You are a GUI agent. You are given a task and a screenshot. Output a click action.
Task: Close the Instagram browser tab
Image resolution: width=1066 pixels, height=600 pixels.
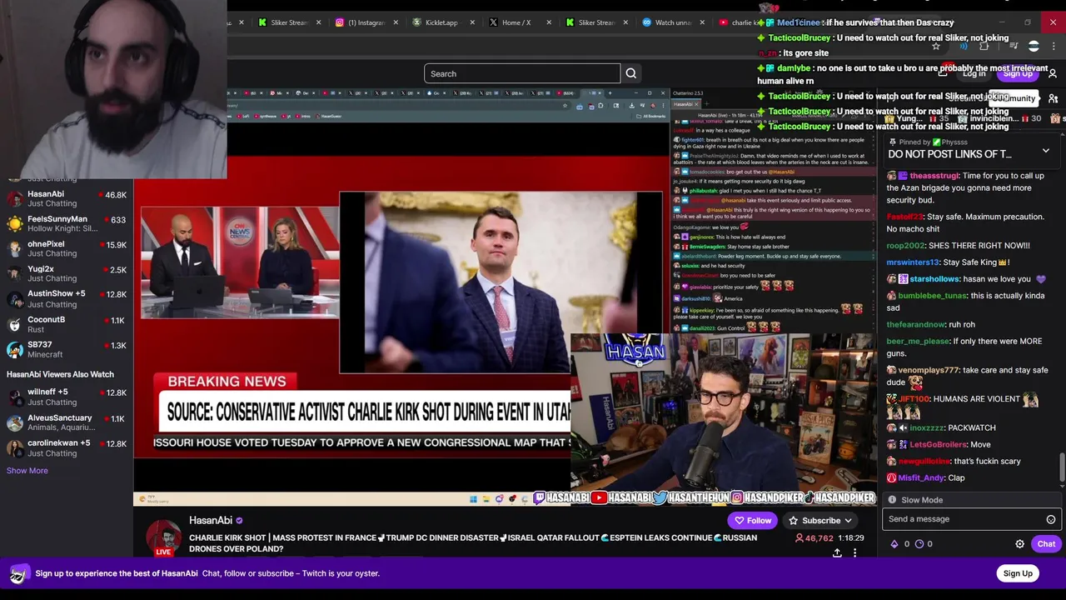[x=396, y=22]
